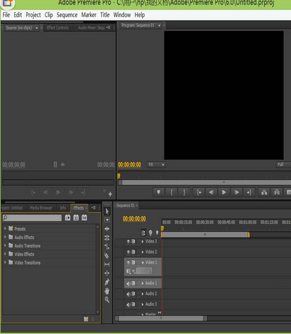
Task: Select the Razor tool
Action: tap(107, 255)
